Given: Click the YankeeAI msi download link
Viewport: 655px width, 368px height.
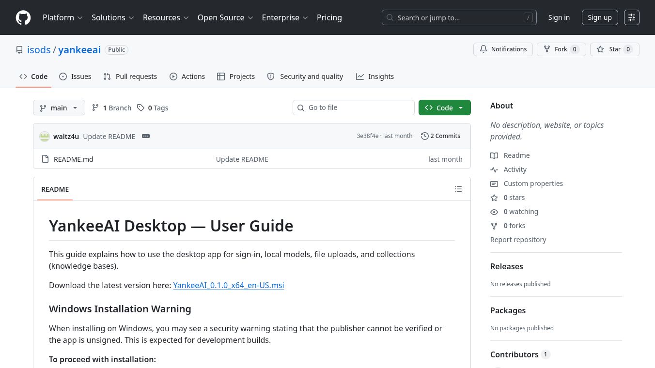Looking at the screenshot, I should point(229,285).
